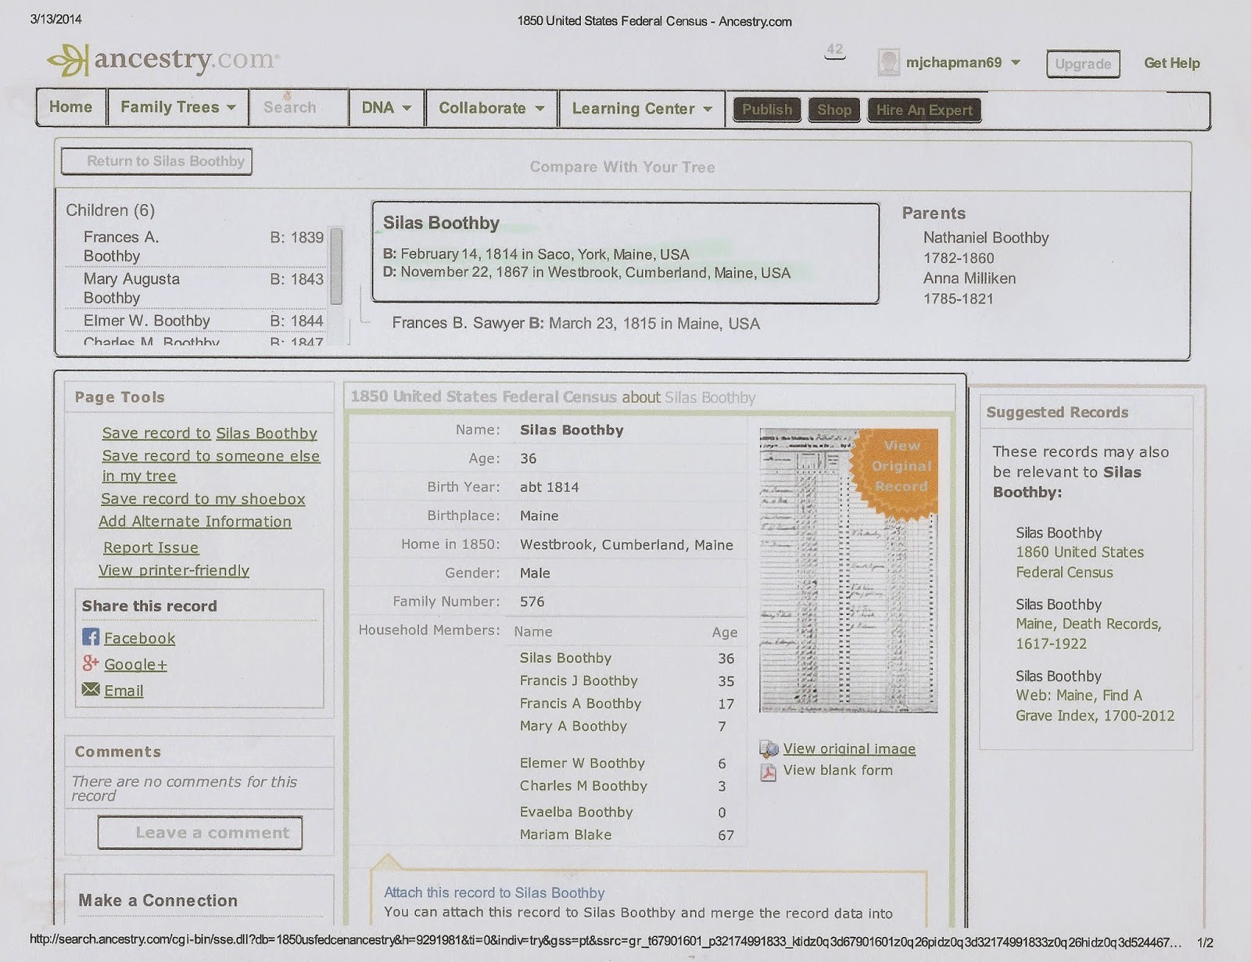Select household member Mariam Blake
Screen dimensions: 1251x962
click(565, 835)
